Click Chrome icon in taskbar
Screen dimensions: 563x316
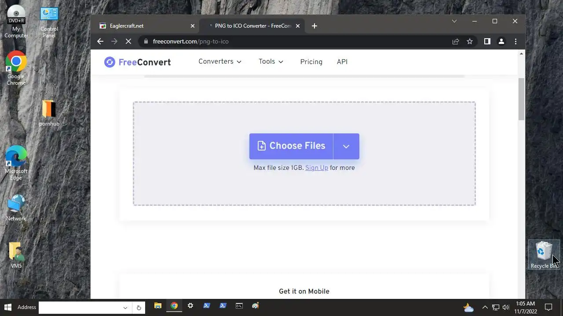(174, 306)
